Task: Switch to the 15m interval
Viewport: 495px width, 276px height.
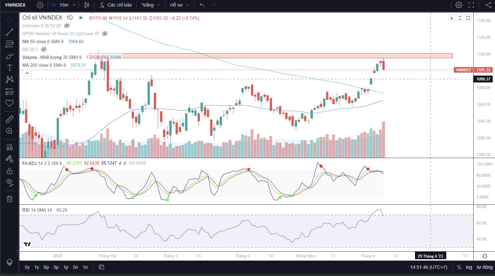Action: [x=64, y=5]
